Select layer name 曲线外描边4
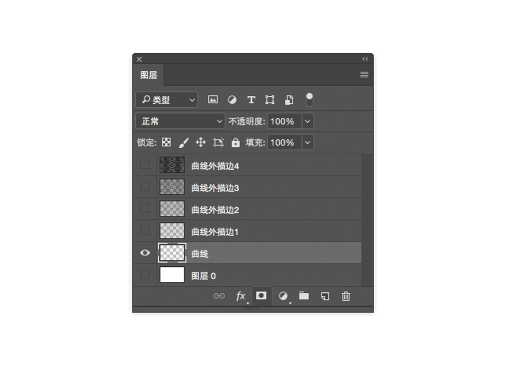 (215, 166)
